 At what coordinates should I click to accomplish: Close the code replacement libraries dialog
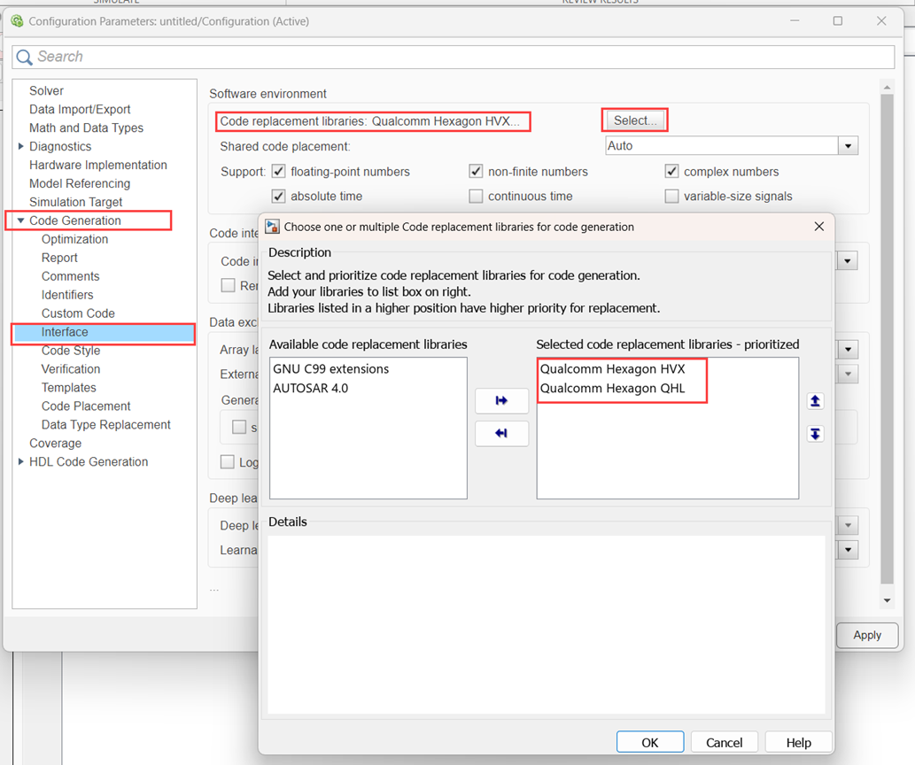point(818,227)
